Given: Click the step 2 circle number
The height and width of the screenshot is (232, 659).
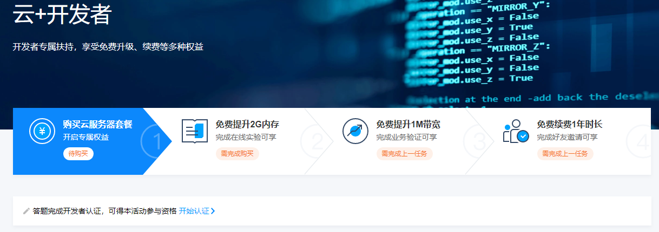Looking at the screenshot, I should 317,142.
